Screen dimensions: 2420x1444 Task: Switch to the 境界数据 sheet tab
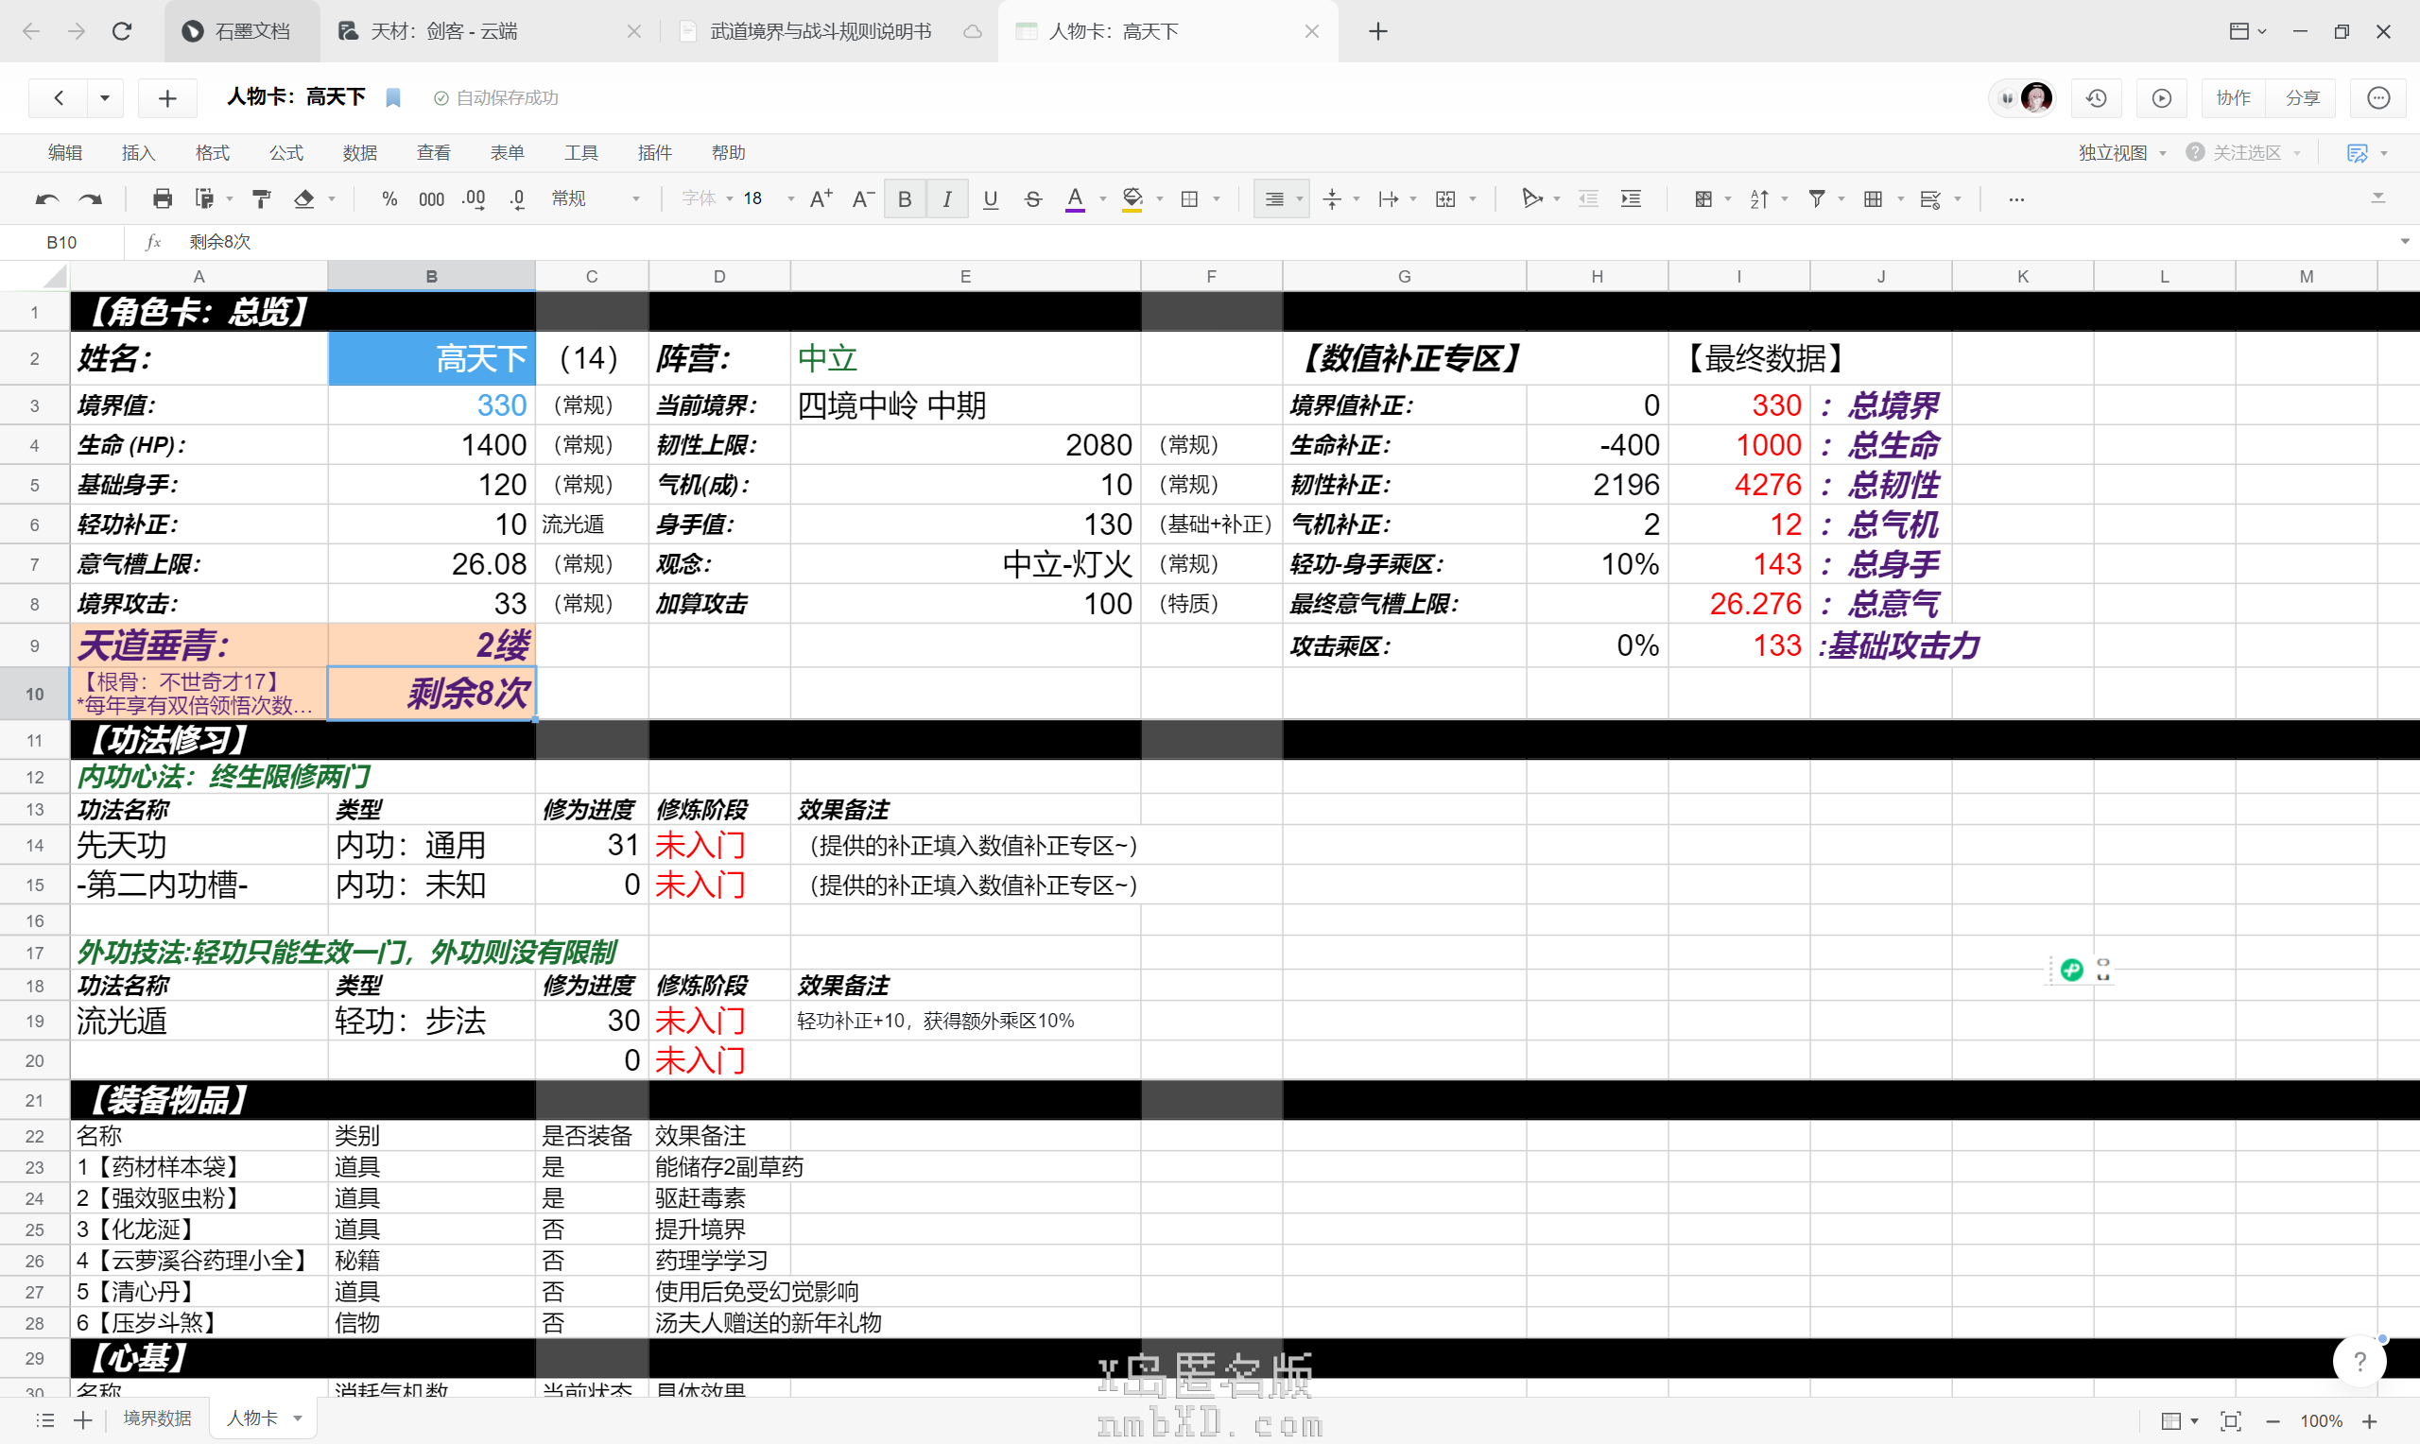click(x=158, y=1418)
